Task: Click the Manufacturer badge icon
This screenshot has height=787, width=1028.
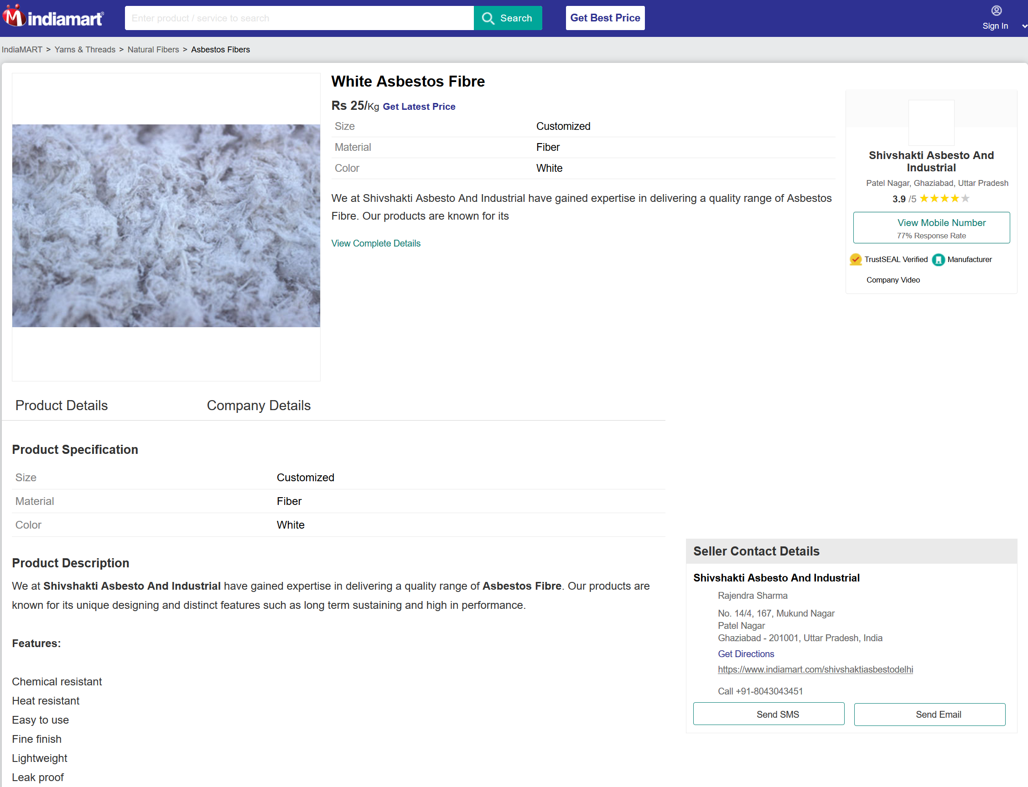Action: [x=938, y=259]
